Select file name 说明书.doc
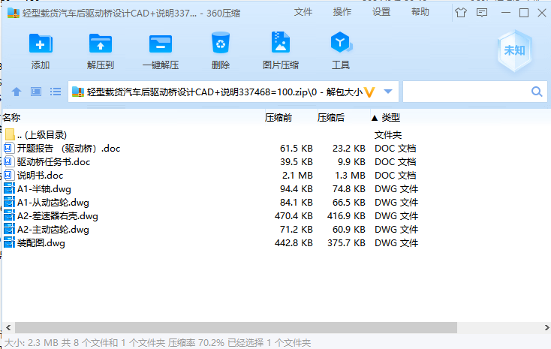 point(40,176)
